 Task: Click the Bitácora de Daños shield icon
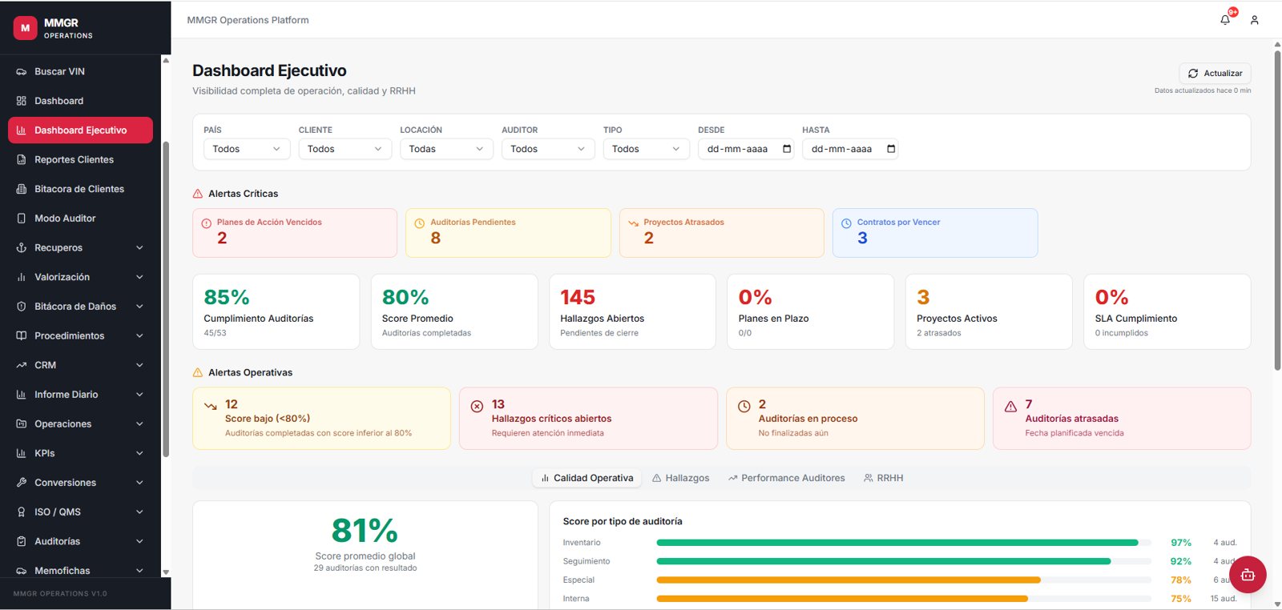(22, 307)
